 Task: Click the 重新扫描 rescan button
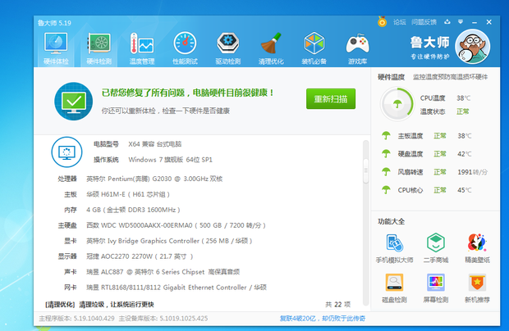pyautogui.click(x=331, y=99)
